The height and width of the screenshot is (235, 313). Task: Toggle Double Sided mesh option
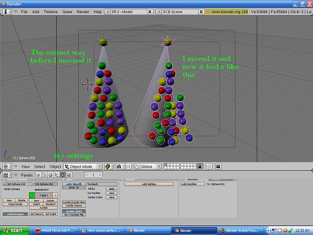(74, 211)
